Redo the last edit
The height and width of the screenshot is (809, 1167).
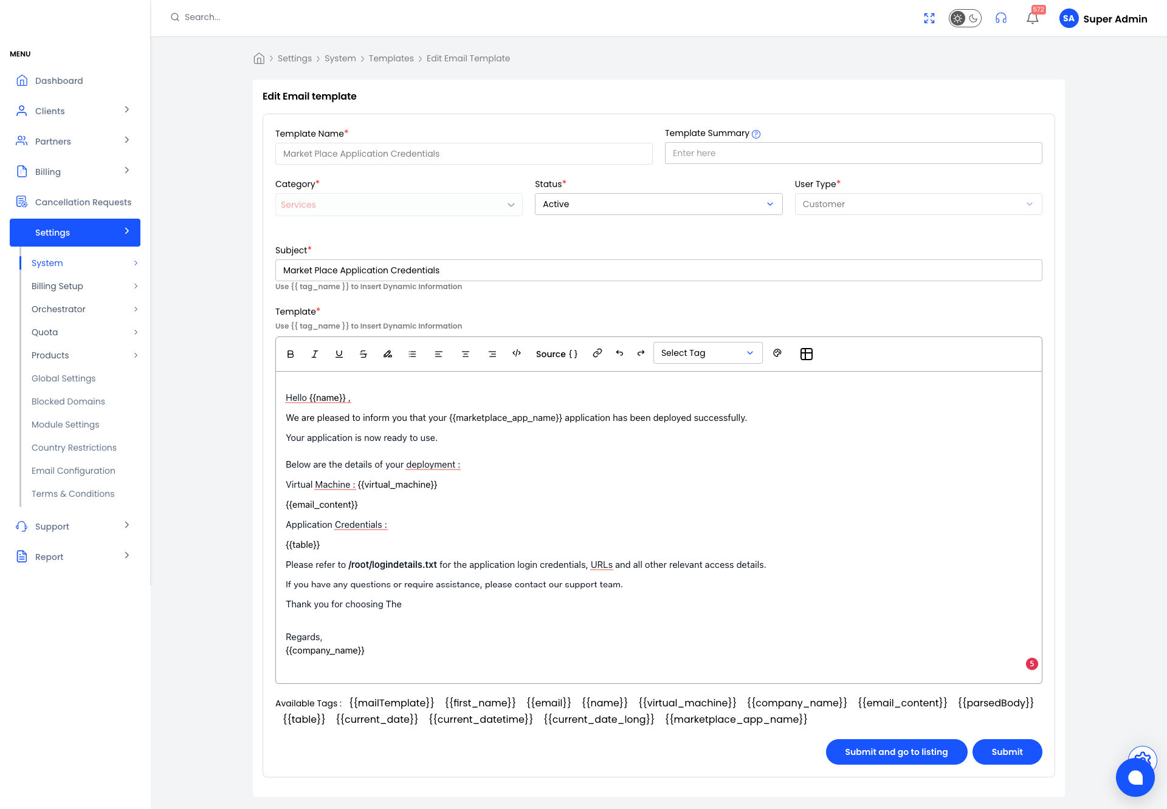click(x=641, y=353)
